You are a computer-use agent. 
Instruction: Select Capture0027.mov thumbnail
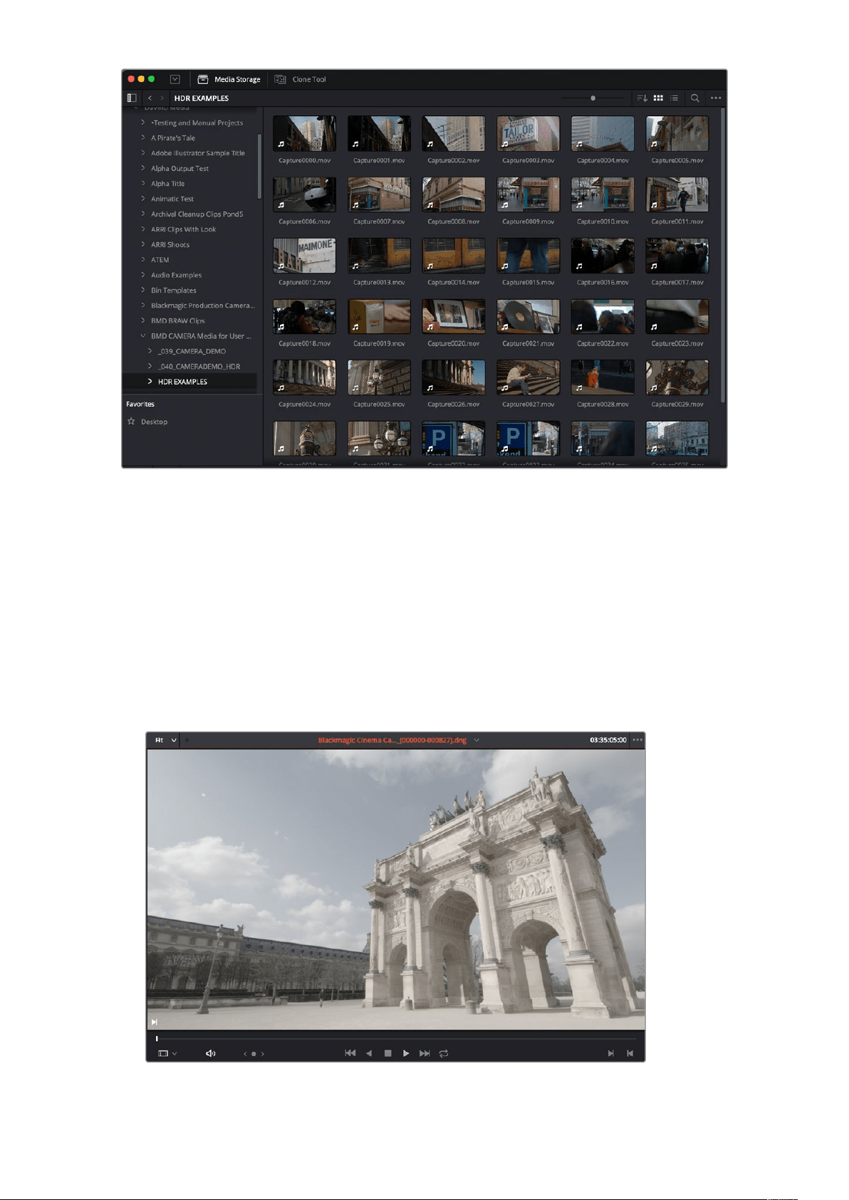coord(528,377)
